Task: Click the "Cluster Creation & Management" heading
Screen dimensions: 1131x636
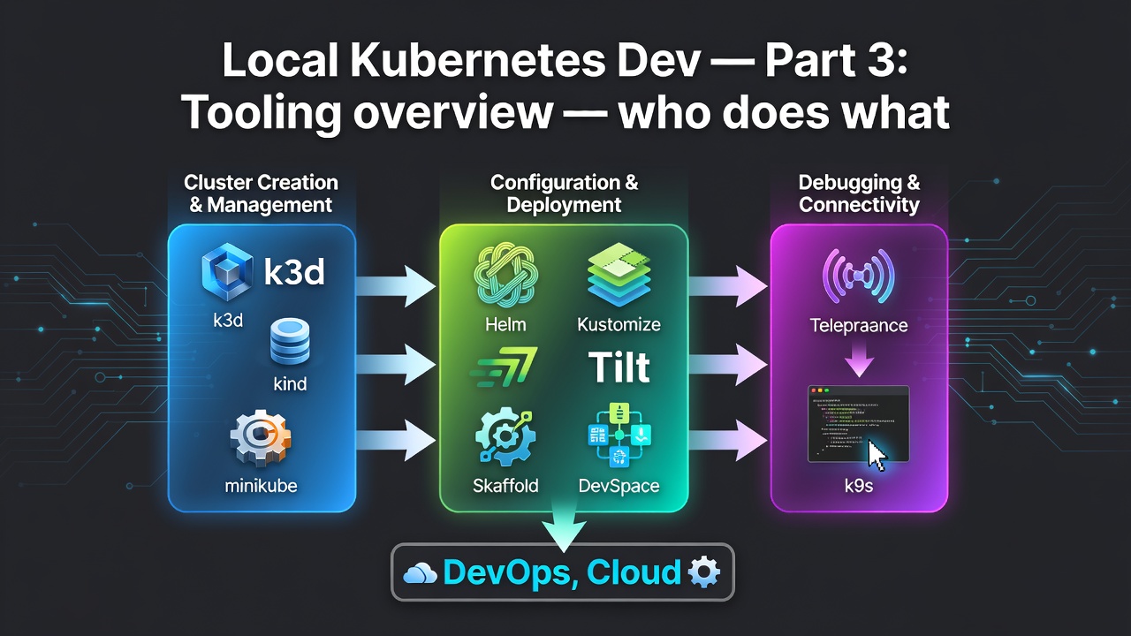Action: click(261, 193)
